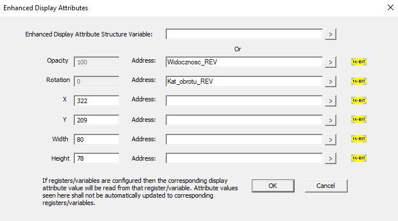
Task: Click the 16-BIT badge for Width
Action: pyautogui.click(x=359, y=139)
